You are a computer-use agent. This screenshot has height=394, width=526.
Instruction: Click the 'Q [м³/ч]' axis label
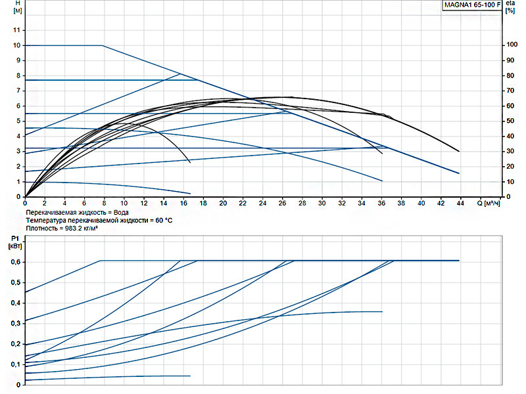coord(489,203)
